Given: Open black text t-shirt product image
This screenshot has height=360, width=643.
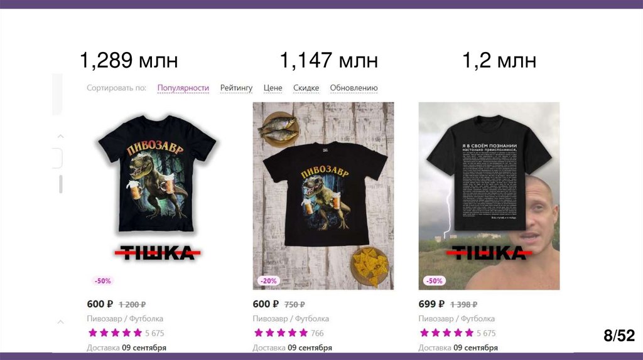Looking at the screenshot, I should pos(489,196).
